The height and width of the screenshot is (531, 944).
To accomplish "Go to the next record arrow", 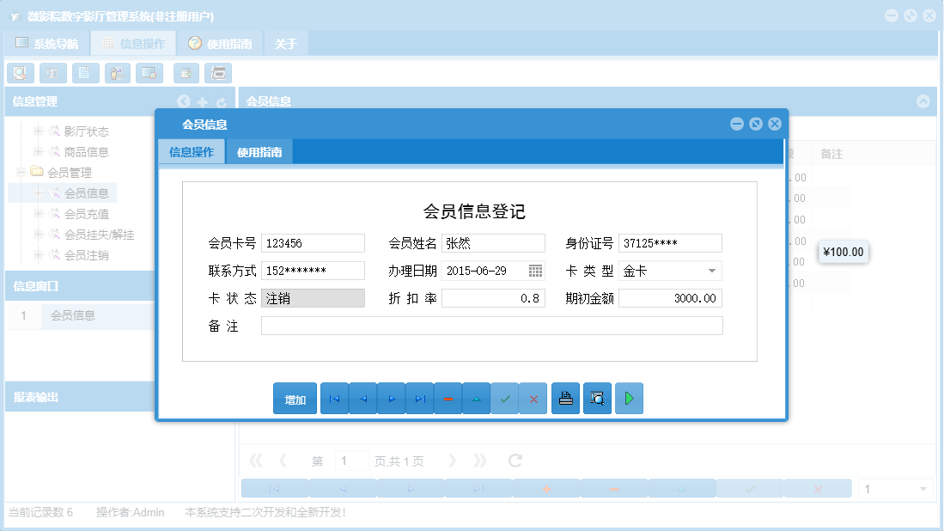I will 391,398.
